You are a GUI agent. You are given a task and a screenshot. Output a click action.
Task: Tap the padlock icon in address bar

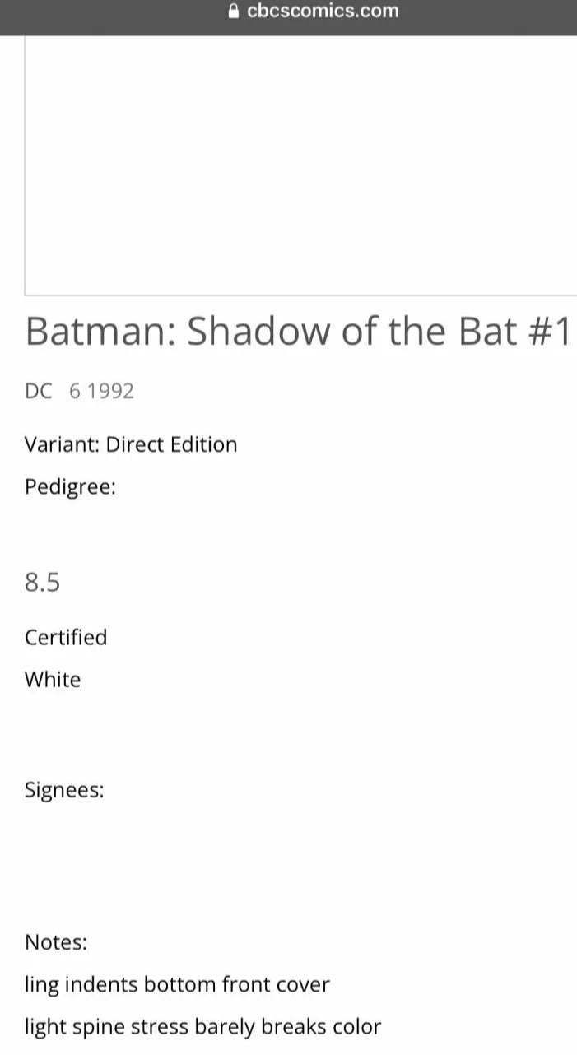(233, 12)
